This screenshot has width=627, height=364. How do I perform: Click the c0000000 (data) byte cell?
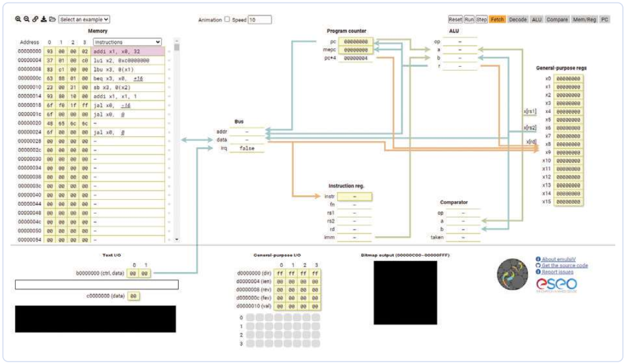133,296
